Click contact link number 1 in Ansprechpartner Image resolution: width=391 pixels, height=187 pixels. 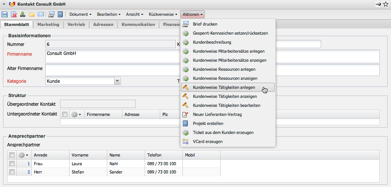pyautogui.click(x=28, y=164)
